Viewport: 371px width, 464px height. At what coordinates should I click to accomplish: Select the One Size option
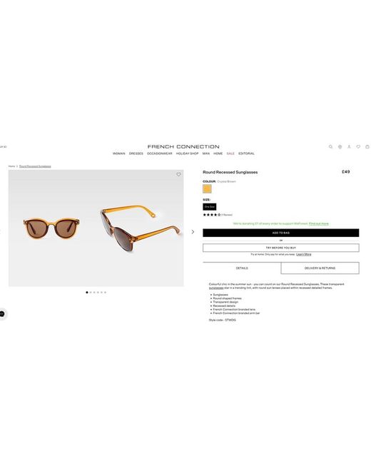click(210, 207)
